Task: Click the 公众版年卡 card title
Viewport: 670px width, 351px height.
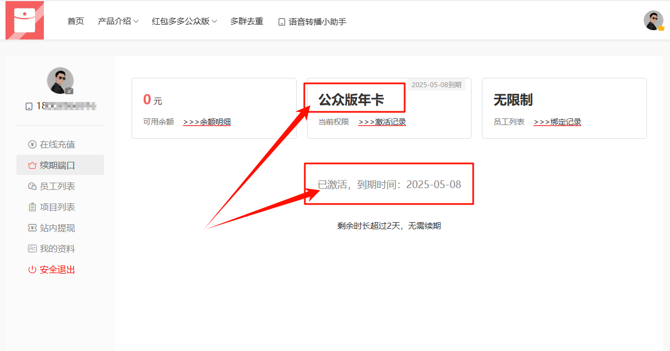Action: (351, 100)
